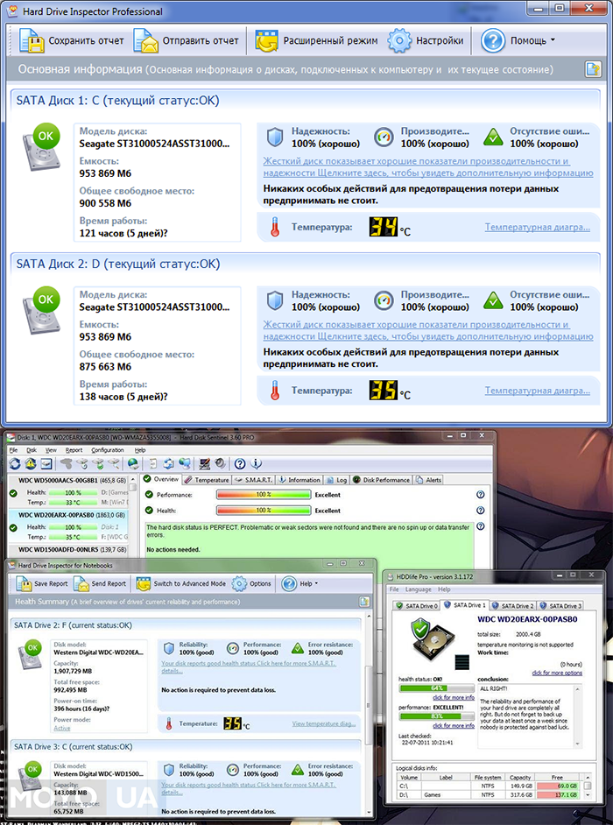Switch to SATA Drive 3 tab in HDDlife Pro
This screenshot has width=613, height=825.
(x=561, y=605)
